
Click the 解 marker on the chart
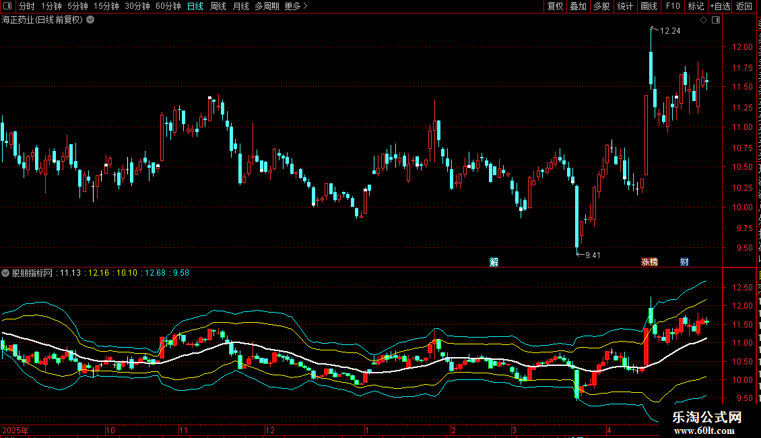click(x=494, y=262)
